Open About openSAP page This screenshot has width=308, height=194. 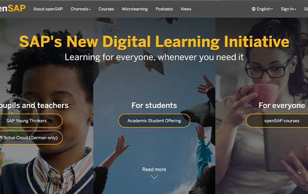pos(48,9)
